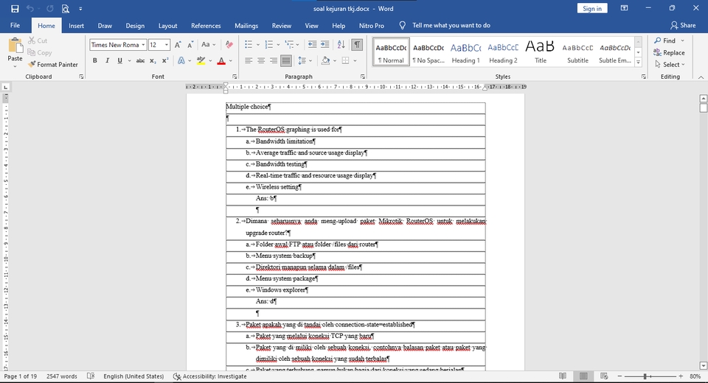Toggle show/hide paragraph marks
This screenshot has height=383, width=708.
pyautogui.click(x=357, y=45)
